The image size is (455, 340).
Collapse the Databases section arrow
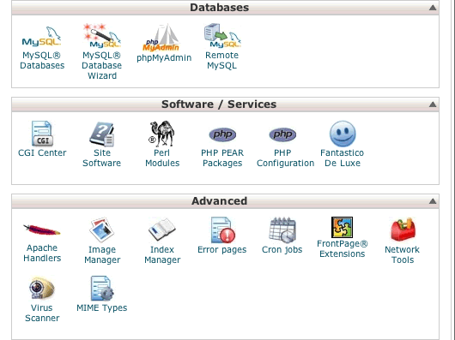[x=433, y=8]
